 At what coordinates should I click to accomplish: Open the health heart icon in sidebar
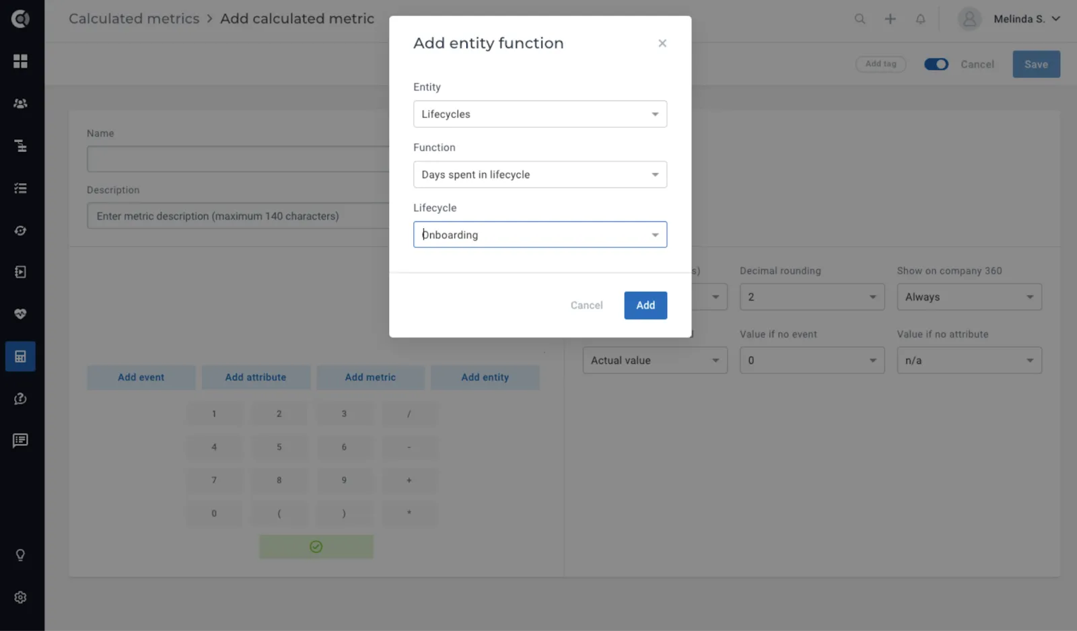(x=20, y=314)
